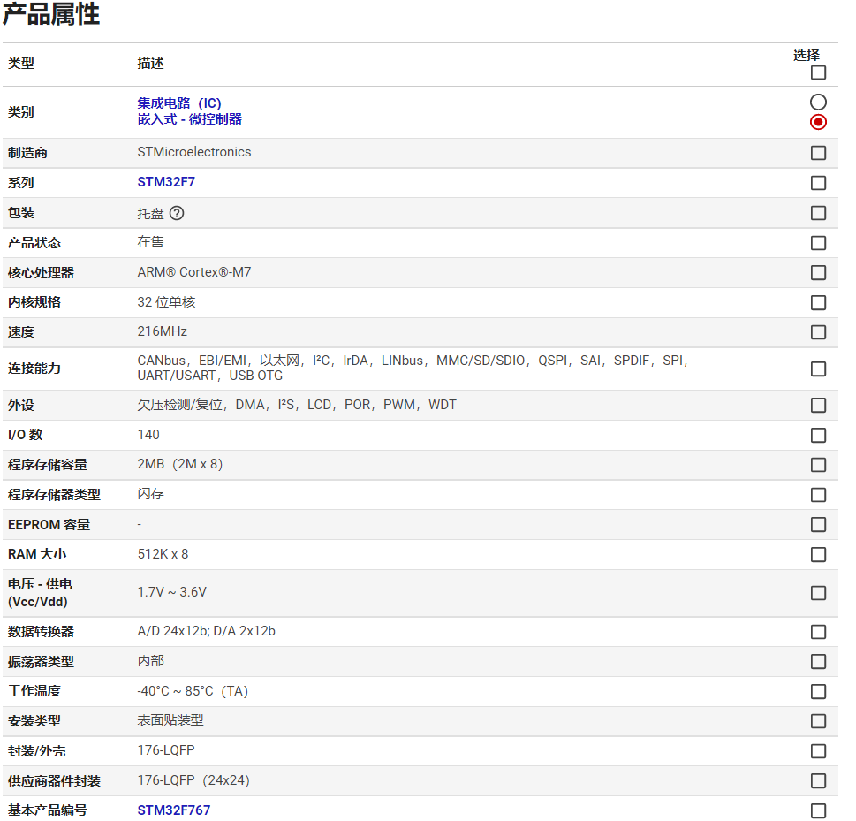The width and height of the screenshot is (856, 821).
Task: Open the 嵌入式 - 微控制器 link
Action: tap(189, 119)
